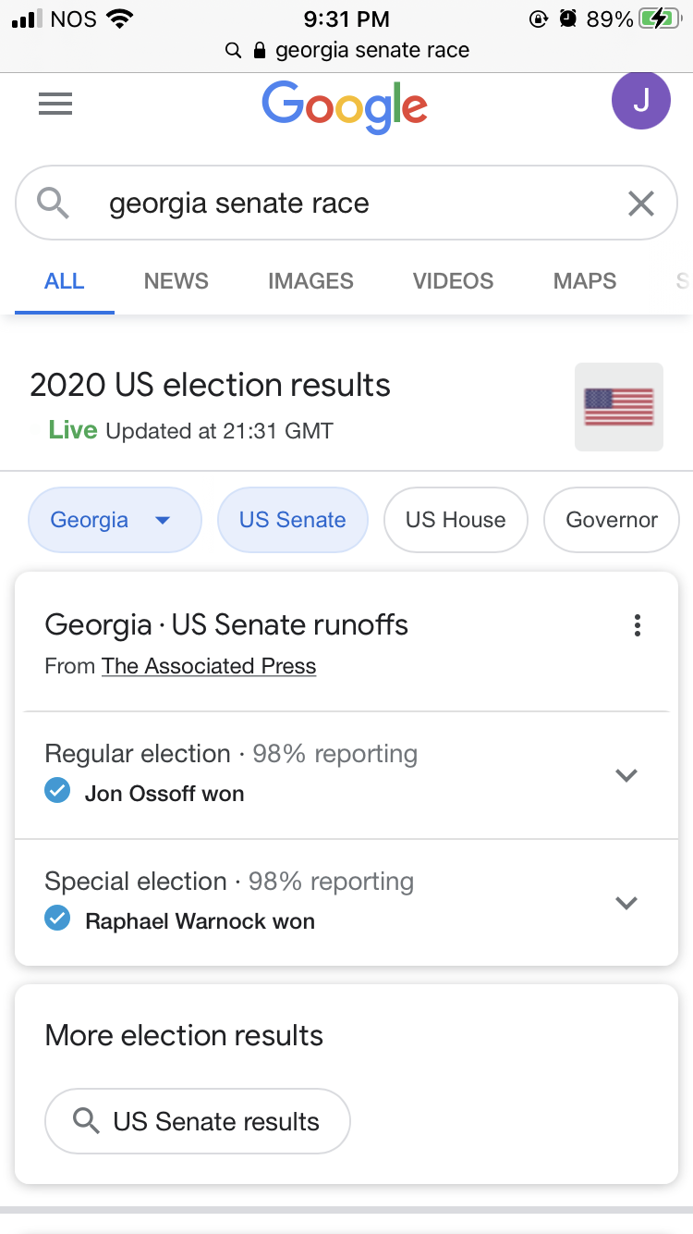Image resolution: width=693 pixels, height=1234 pixels.
Task: Tap the magnifier icon in search box
Action: click(x=54, y=203)
